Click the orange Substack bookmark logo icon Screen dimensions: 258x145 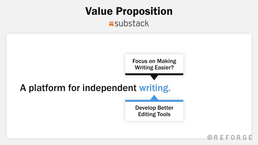111,24
